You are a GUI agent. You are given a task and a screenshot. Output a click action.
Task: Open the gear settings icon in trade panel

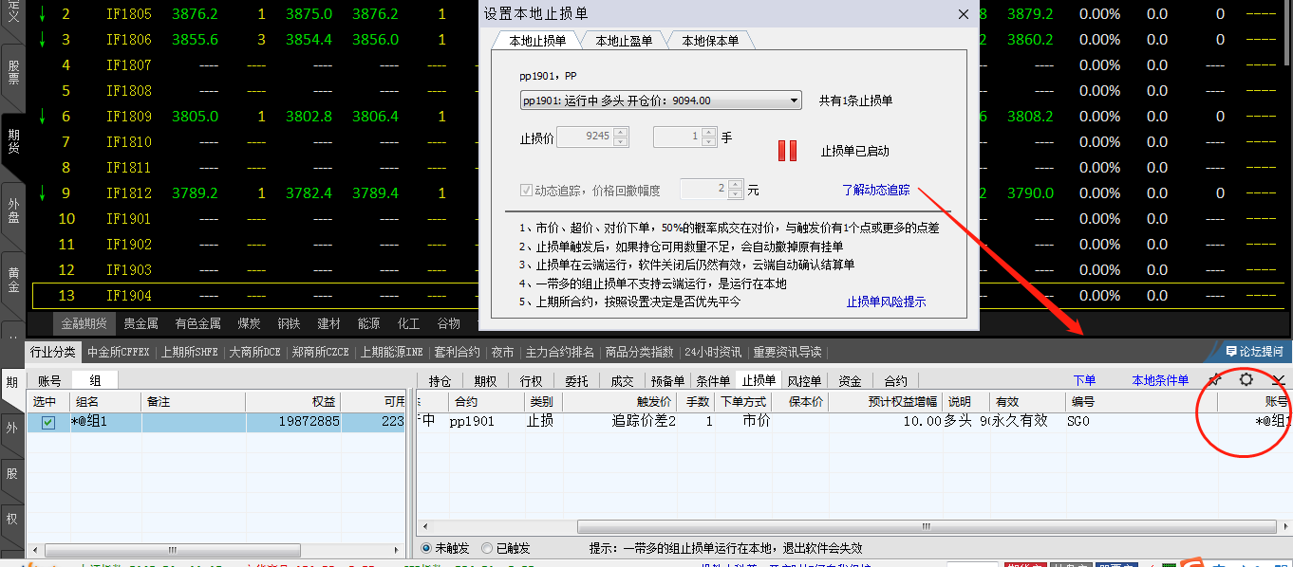[1246, 379]
